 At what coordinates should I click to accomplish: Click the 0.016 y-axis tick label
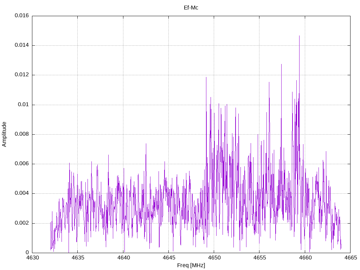point(22,15)
